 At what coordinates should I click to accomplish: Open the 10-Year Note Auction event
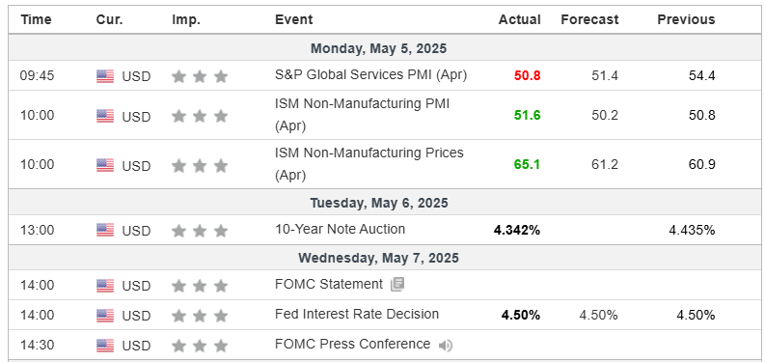pos(341,229)
